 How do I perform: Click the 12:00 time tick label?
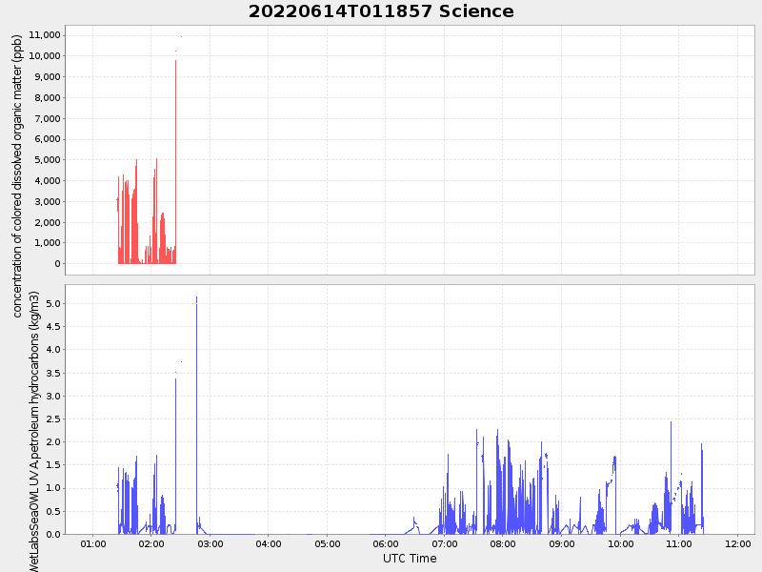point(737,543)
